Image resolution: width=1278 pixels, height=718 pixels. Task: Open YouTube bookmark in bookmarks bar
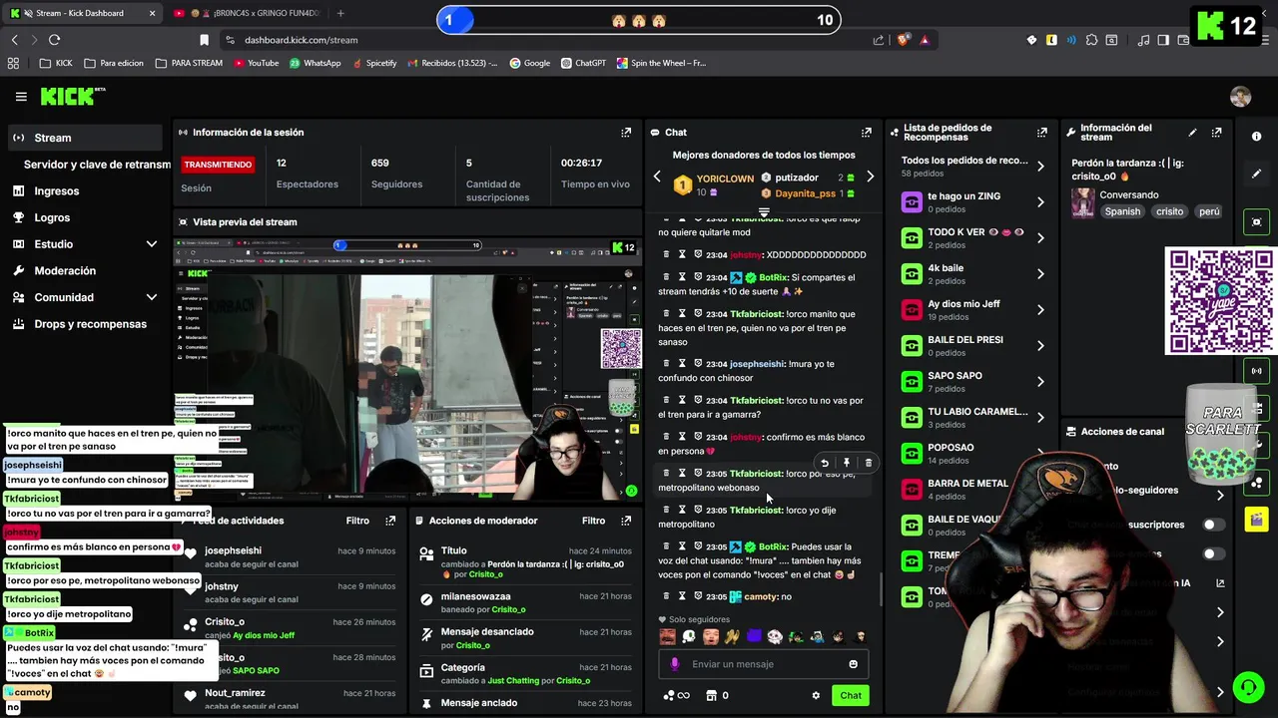(256, 63)
